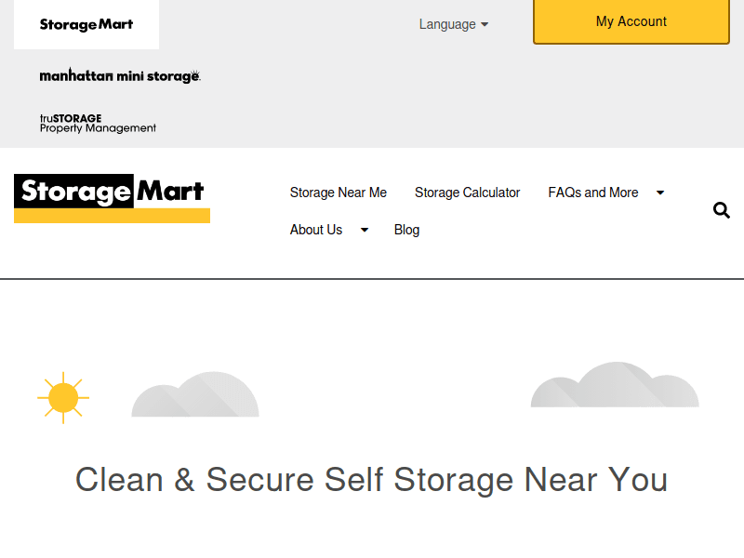Click the FAQs and More chevron arrow
Image resolution: width=744 pixels, height=558 pixels.
[660, 193]
